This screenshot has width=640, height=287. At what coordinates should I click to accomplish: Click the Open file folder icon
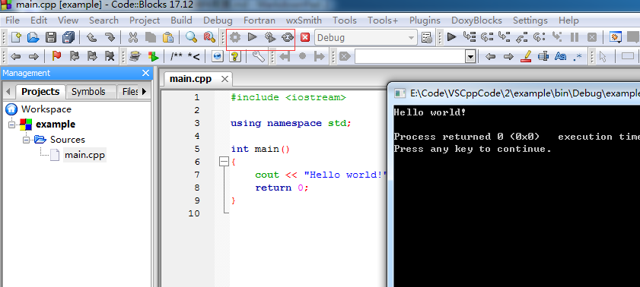[33, 37]
